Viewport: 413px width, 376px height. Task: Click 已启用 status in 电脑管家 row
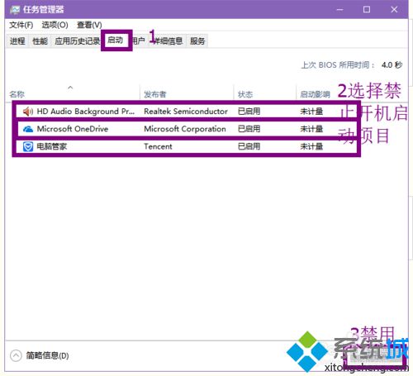[x=249, y=146]
